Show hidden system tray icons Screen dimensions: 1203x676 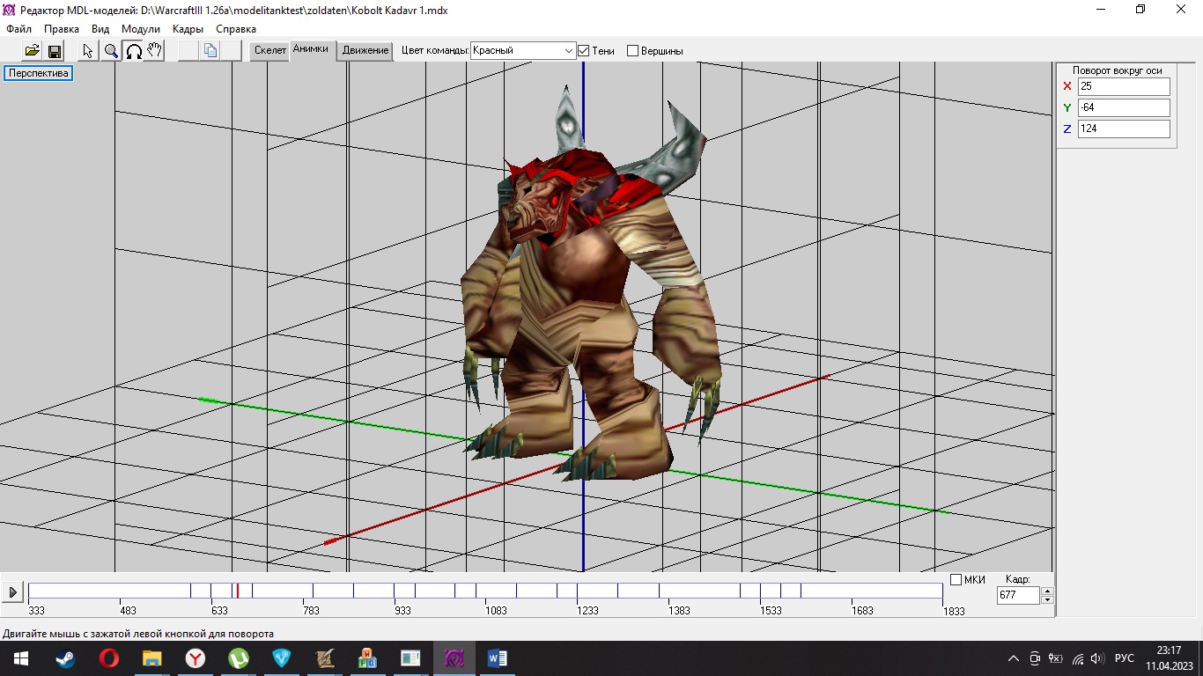tap(1014, 658)
